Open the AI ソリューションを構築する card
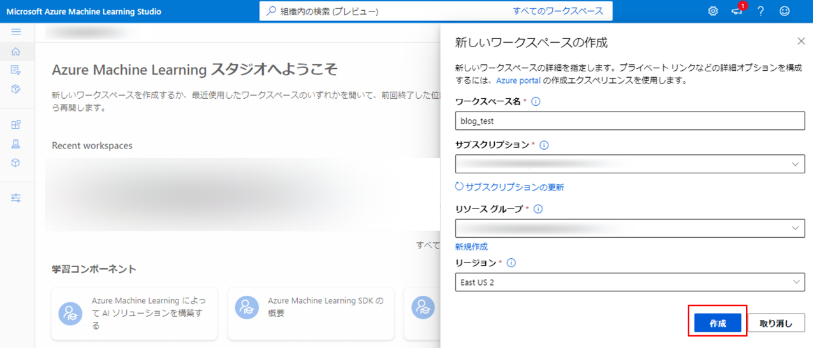The height and width of the screenshot is (348, 813). click(x=135, y=314)
